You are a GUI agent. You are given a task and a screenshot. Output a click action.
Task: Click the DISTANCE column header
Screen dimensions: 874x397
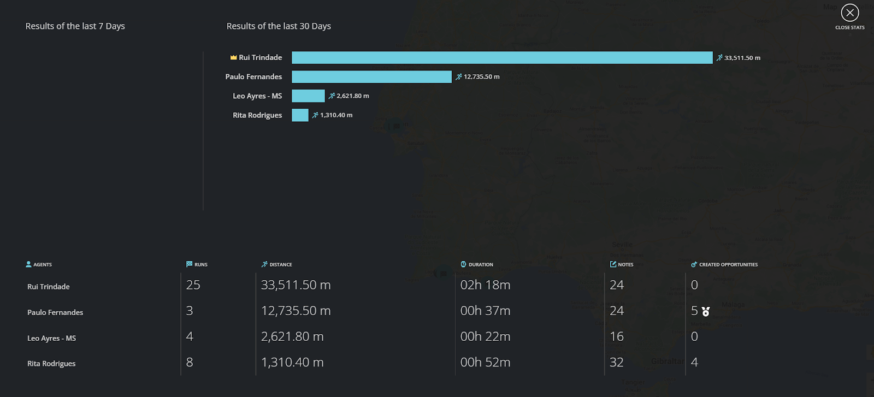click(281, 265)
